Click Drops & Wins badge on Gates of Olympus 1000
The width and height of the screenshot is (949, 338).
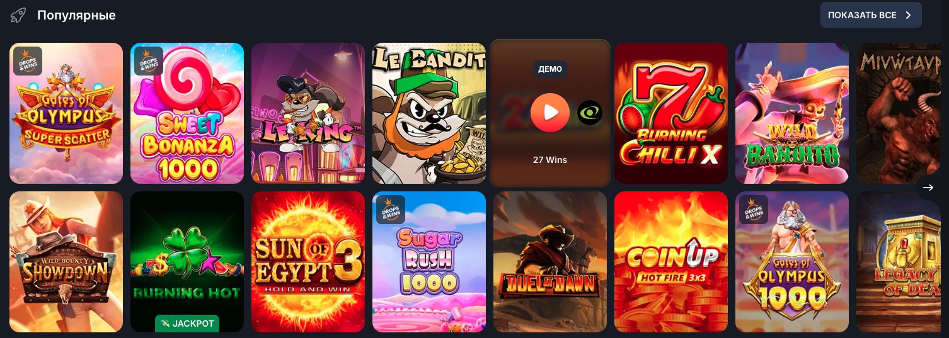[x=754, y=210]
